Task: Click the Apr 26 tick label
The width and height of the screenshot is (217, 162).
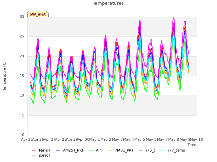Action: click(38, 139)
